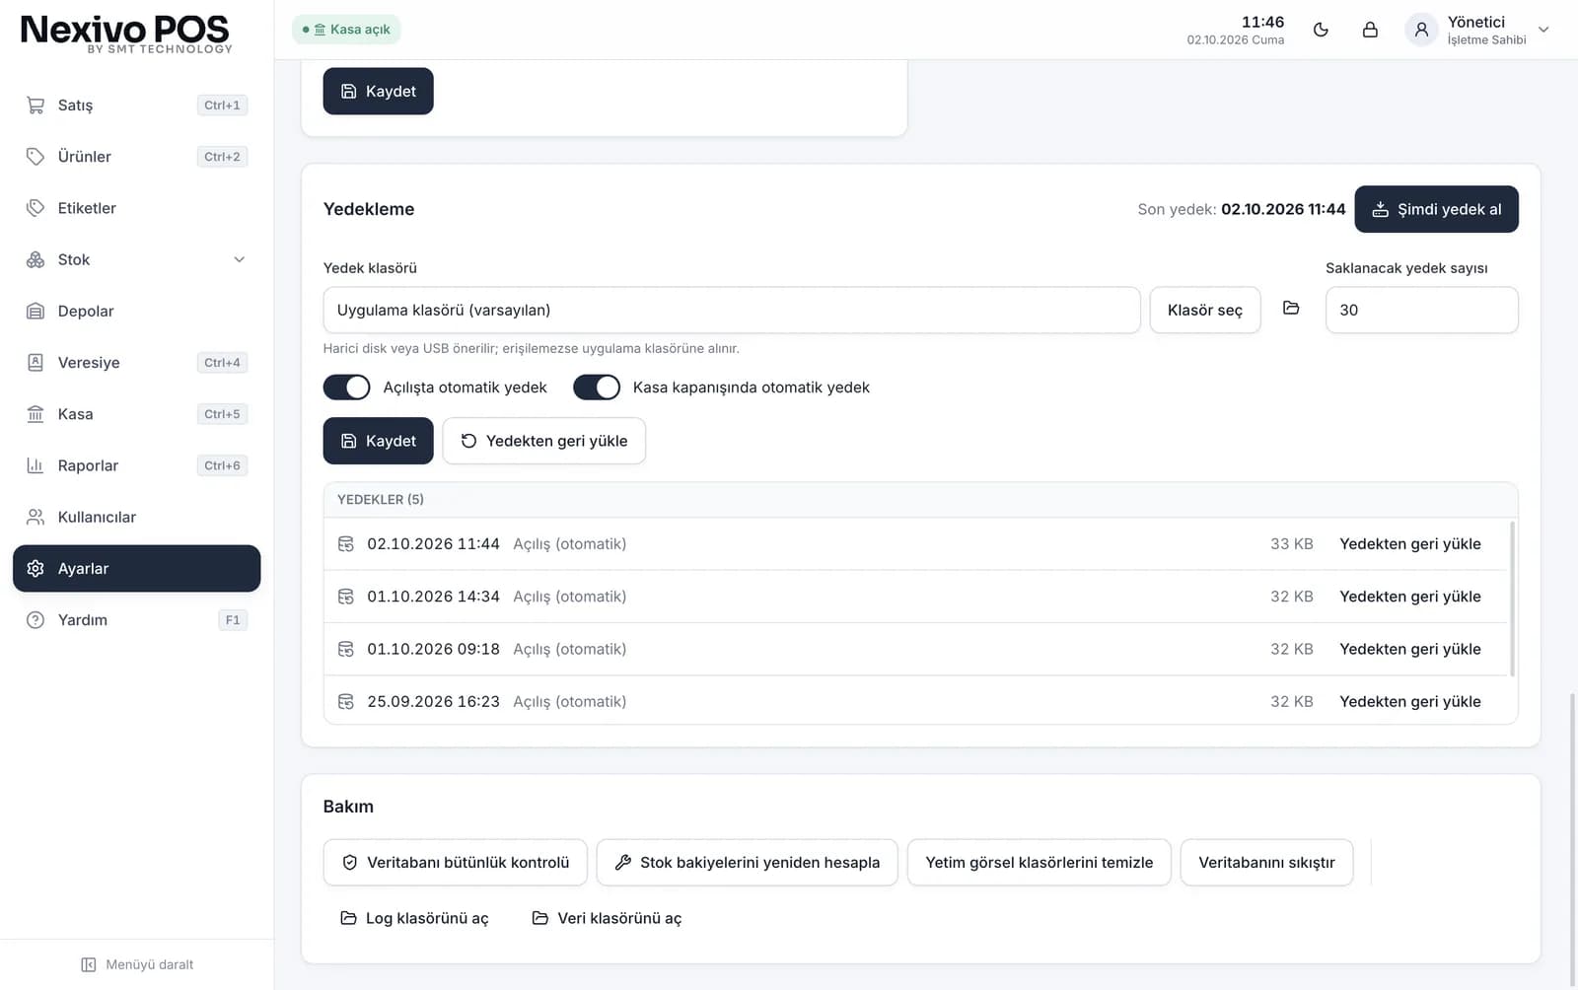Run Veritabanı bütünlük kontrolü
This screenshot has height=990, width=1578.
click(x=455, y=863)
